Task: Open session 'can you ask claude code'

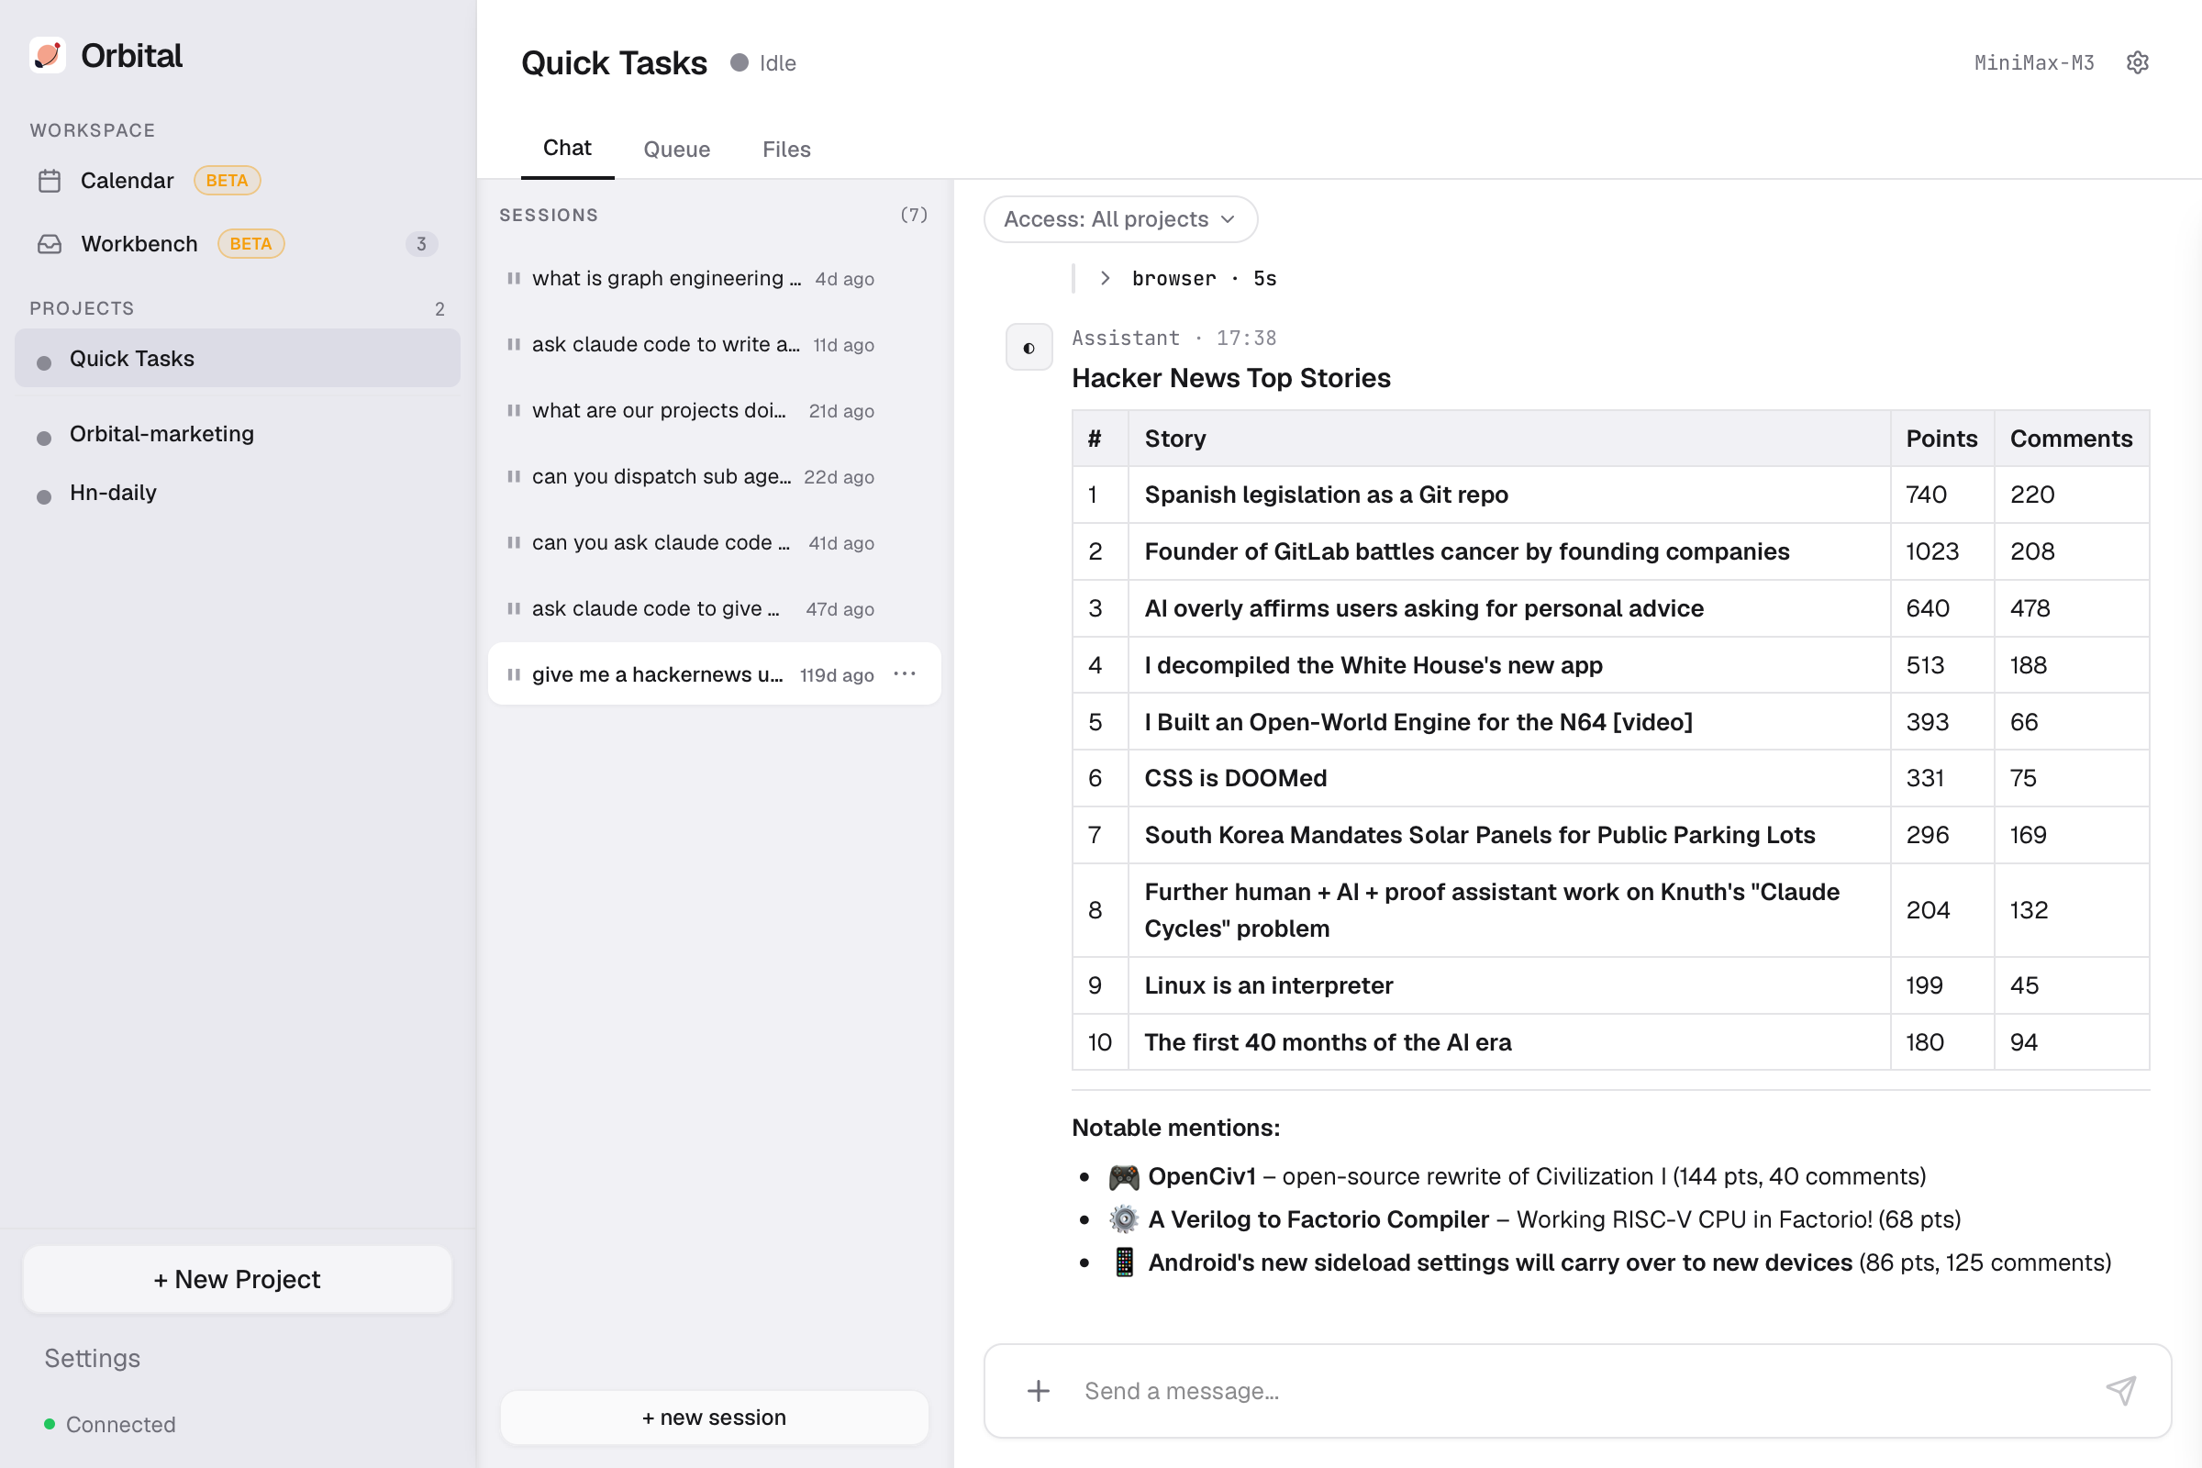Action: tap(715, 542)
